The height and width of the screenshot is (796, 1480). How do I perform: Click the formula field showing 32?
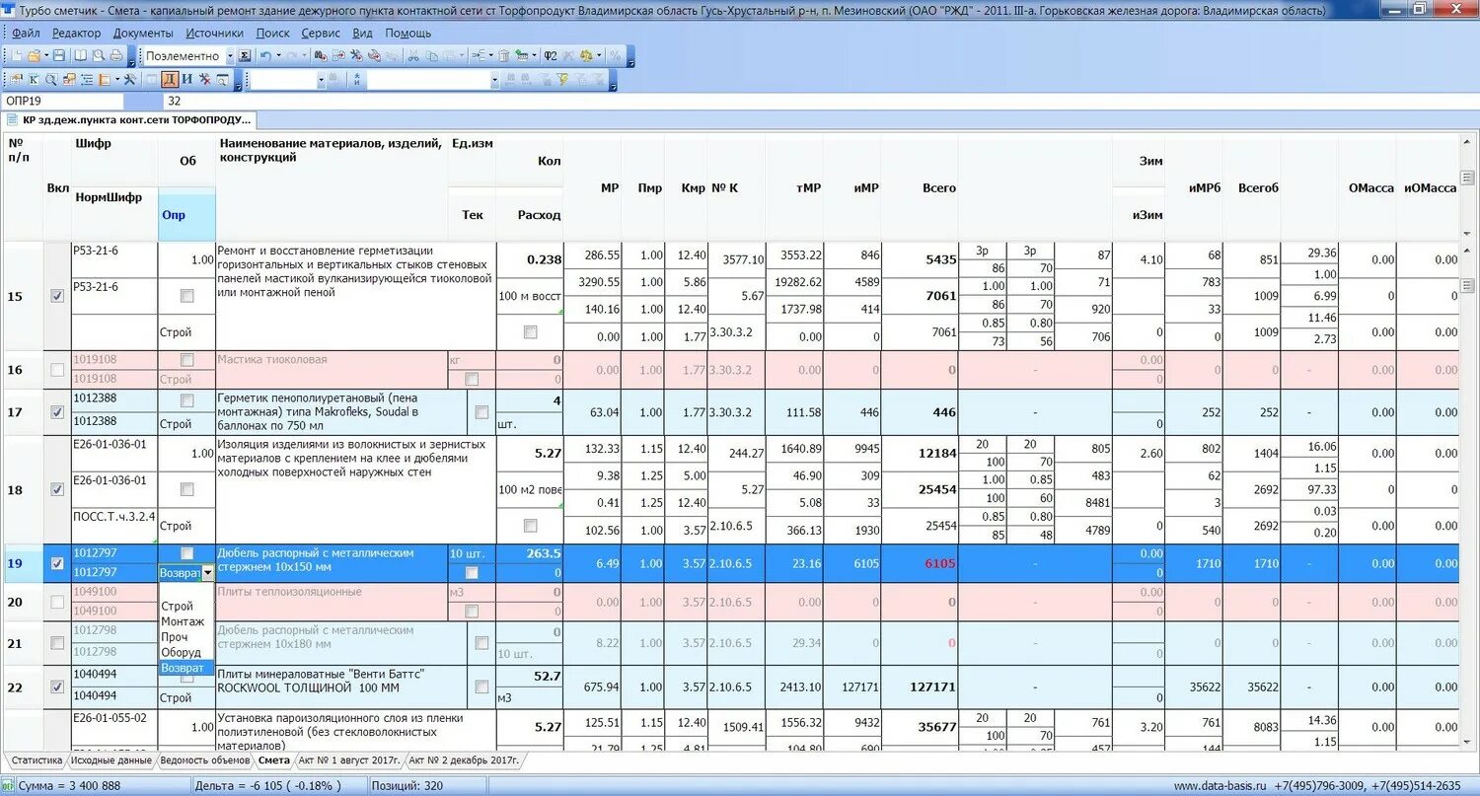click(819, 101)
